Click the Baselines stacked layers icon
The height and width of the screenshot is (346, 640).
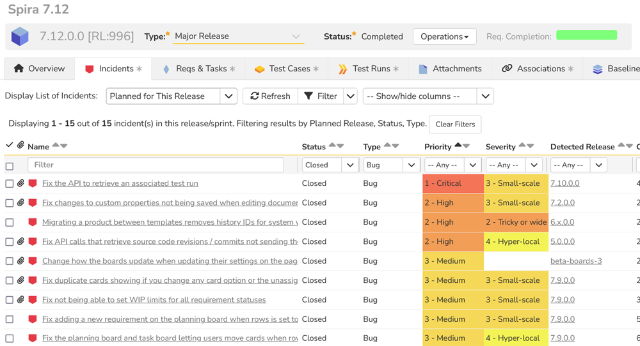click(598, 69)
